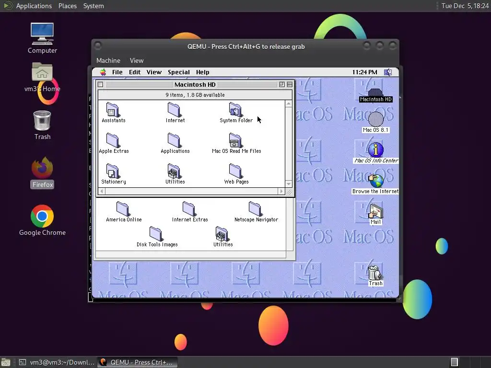
Task: Click the vertical scrollbar up arrow
Action: tap(289, 103)
